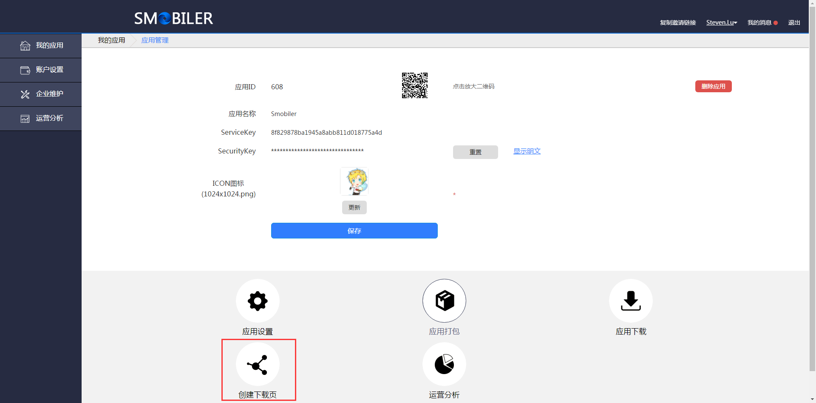
Task: Open the 账户设置 sidebar item
Action: click(x=41, y=70)
